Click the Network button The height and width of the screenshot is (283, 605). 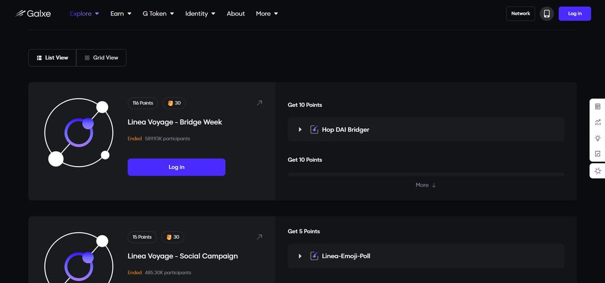[x=521, y=14]
